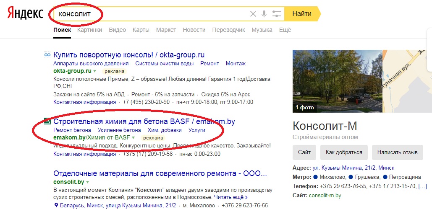Viewport: 432px width, 209px height.
Task: Open the Музыка tab
Action: (262, 30)
